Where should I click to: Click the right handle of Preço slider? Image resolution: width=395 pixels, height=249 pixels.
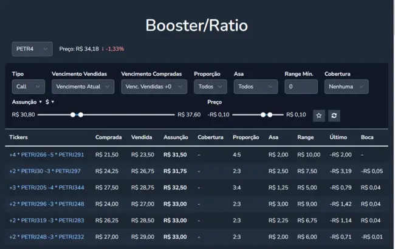(x=271, y=115)
